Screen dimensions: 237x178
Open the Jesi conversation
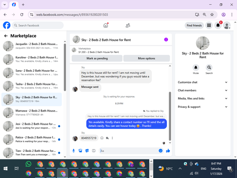pos(32,126)
